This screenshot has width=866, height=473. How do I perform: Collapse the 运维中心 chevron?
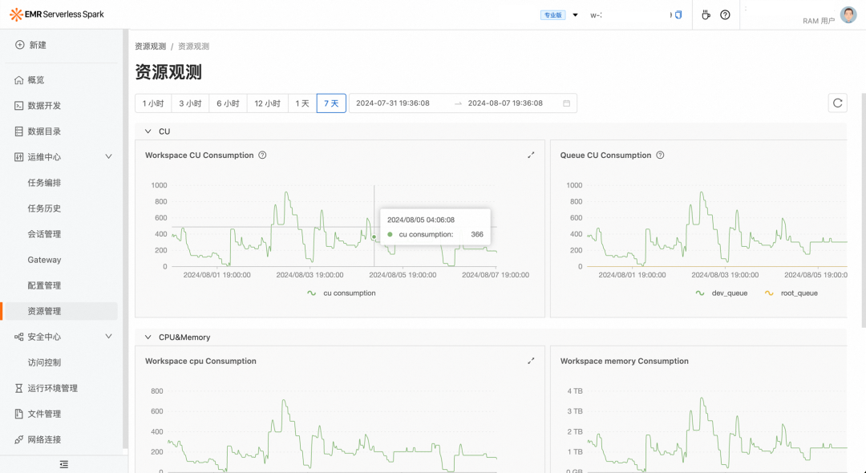109,157
